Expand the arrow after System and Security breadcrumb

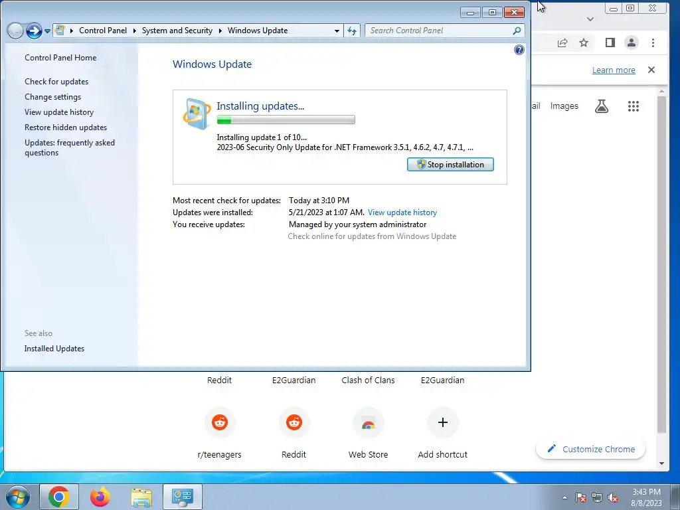pos(220,31)
